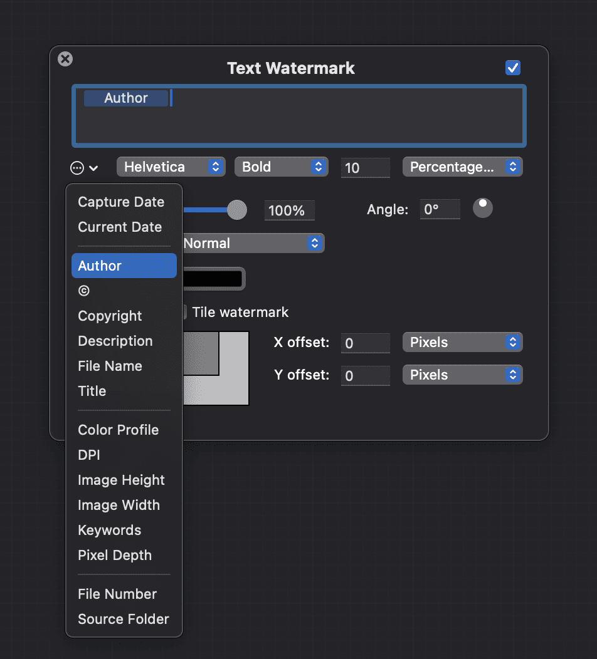Image resolution: width=597 pixels, height=659 pixels.
Task: Click the Author token in text field
Action: coord(126,98)
